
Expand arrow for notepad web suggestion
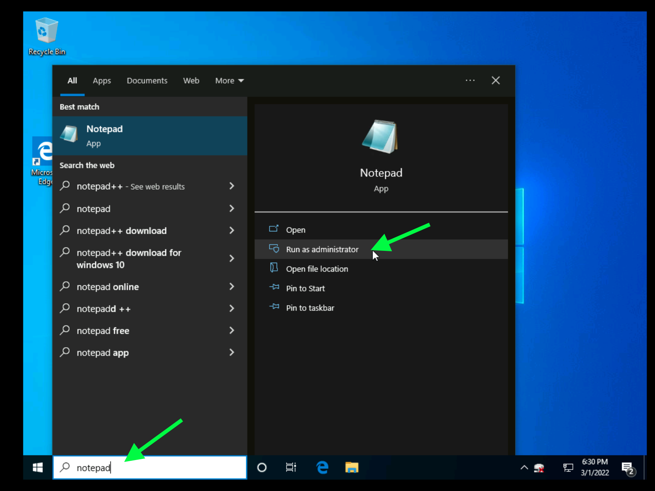coord(232,208)
